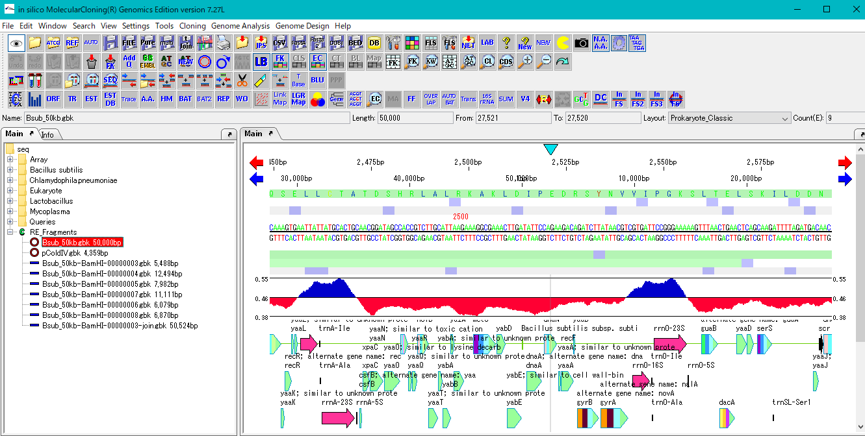Expand the Chlamydophila pneumoniae folder
This screenshot has height=436, width=865.
coord(10,180)
